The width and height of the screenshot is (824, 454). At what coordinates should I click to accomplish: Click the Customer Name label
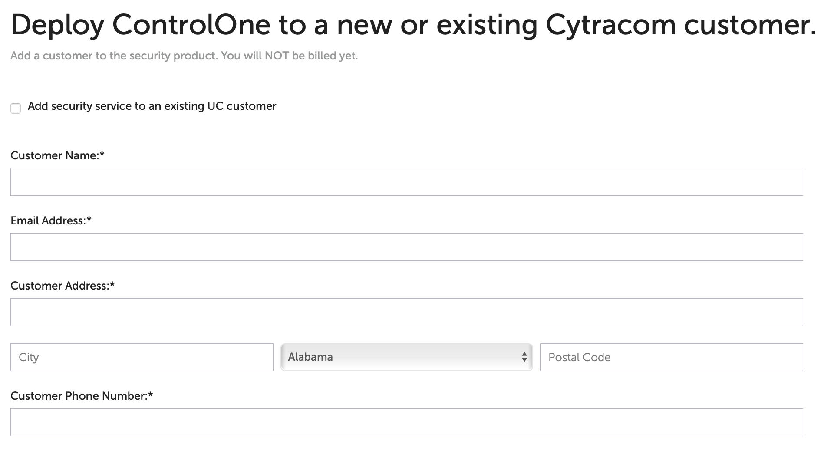[59, 155]
